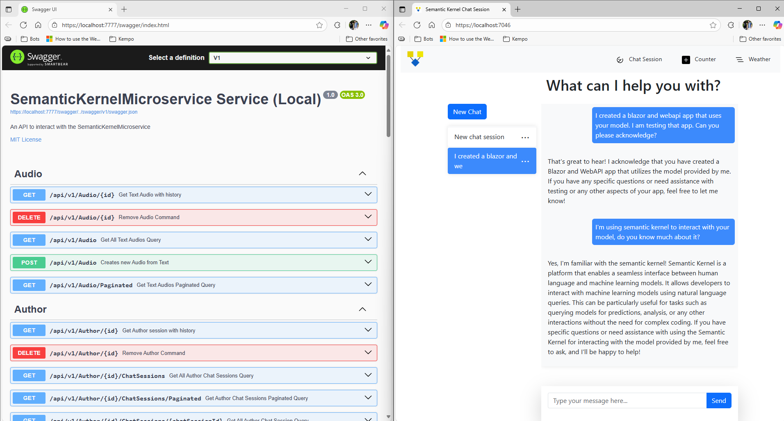Go back in the Swagger UI browser window
The image size is (784, 421).
(x=9, y=25)
